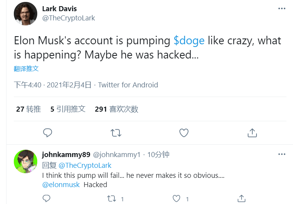Open the @TheCryptoLark mention in reply

click(x=85, y=166)
